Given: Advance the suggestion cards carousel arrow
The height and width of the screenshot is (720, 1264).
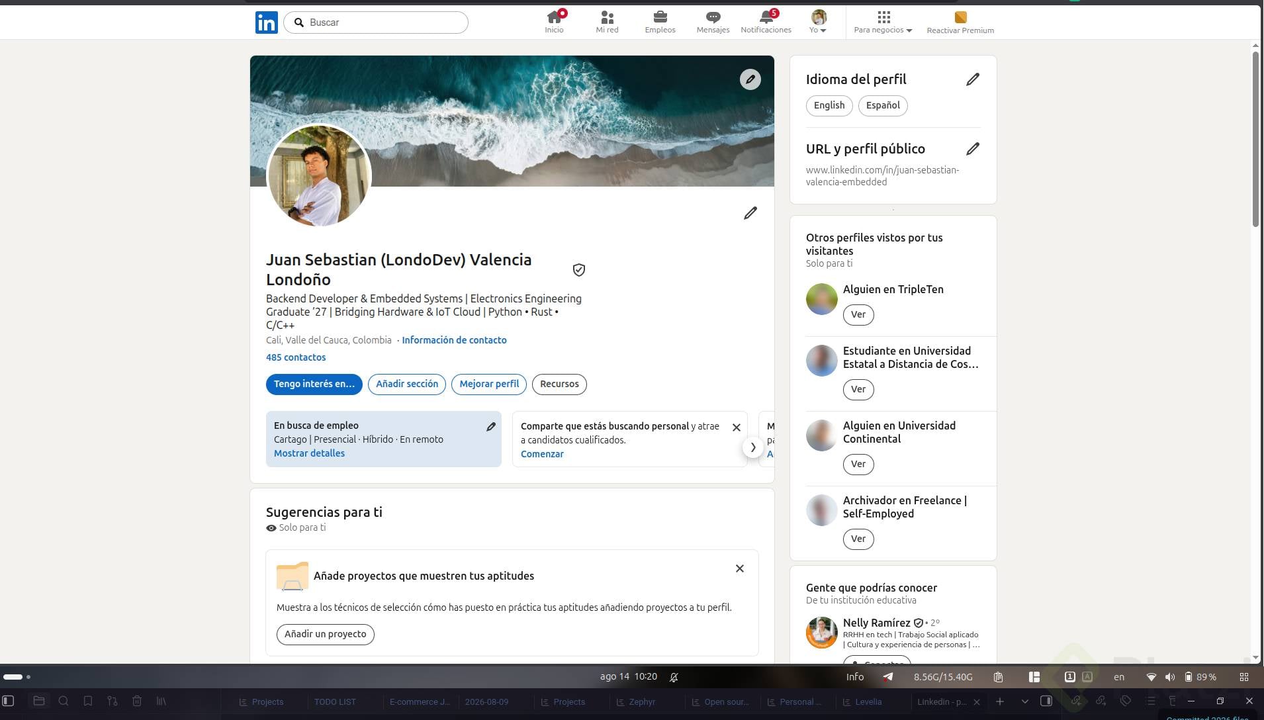Looking at the screenshot, I should click(752, 447).
